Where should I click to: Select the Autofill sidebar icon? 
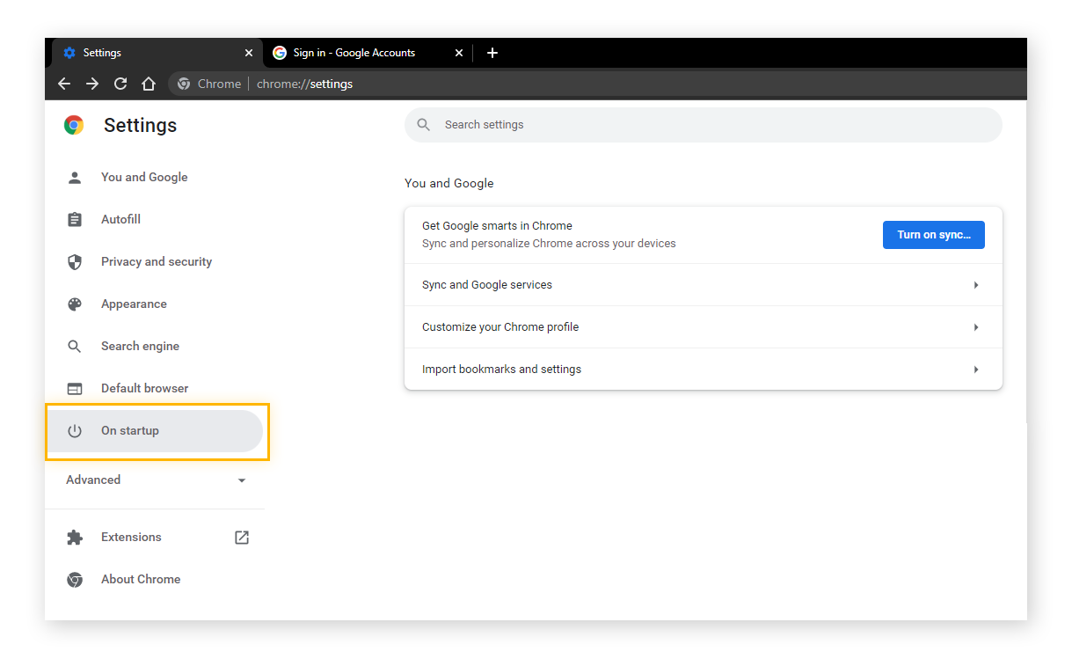[x=75, y=219]
